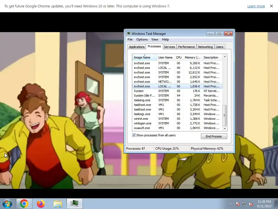Click the process list scrollbar thumb
Image resolution: width=278 pixels, height=209 pixels.
click(225, 115)
